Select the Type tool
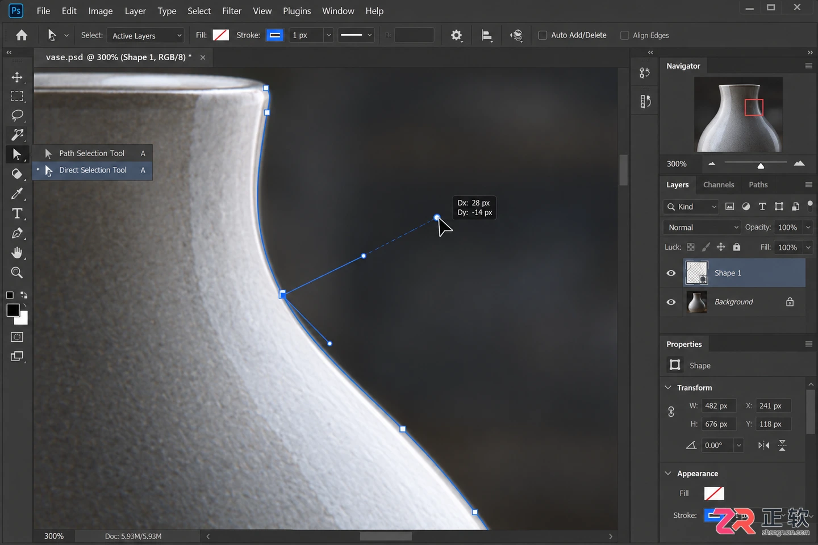The width and height of the screenshot is (818, 545). coord(17,213)
